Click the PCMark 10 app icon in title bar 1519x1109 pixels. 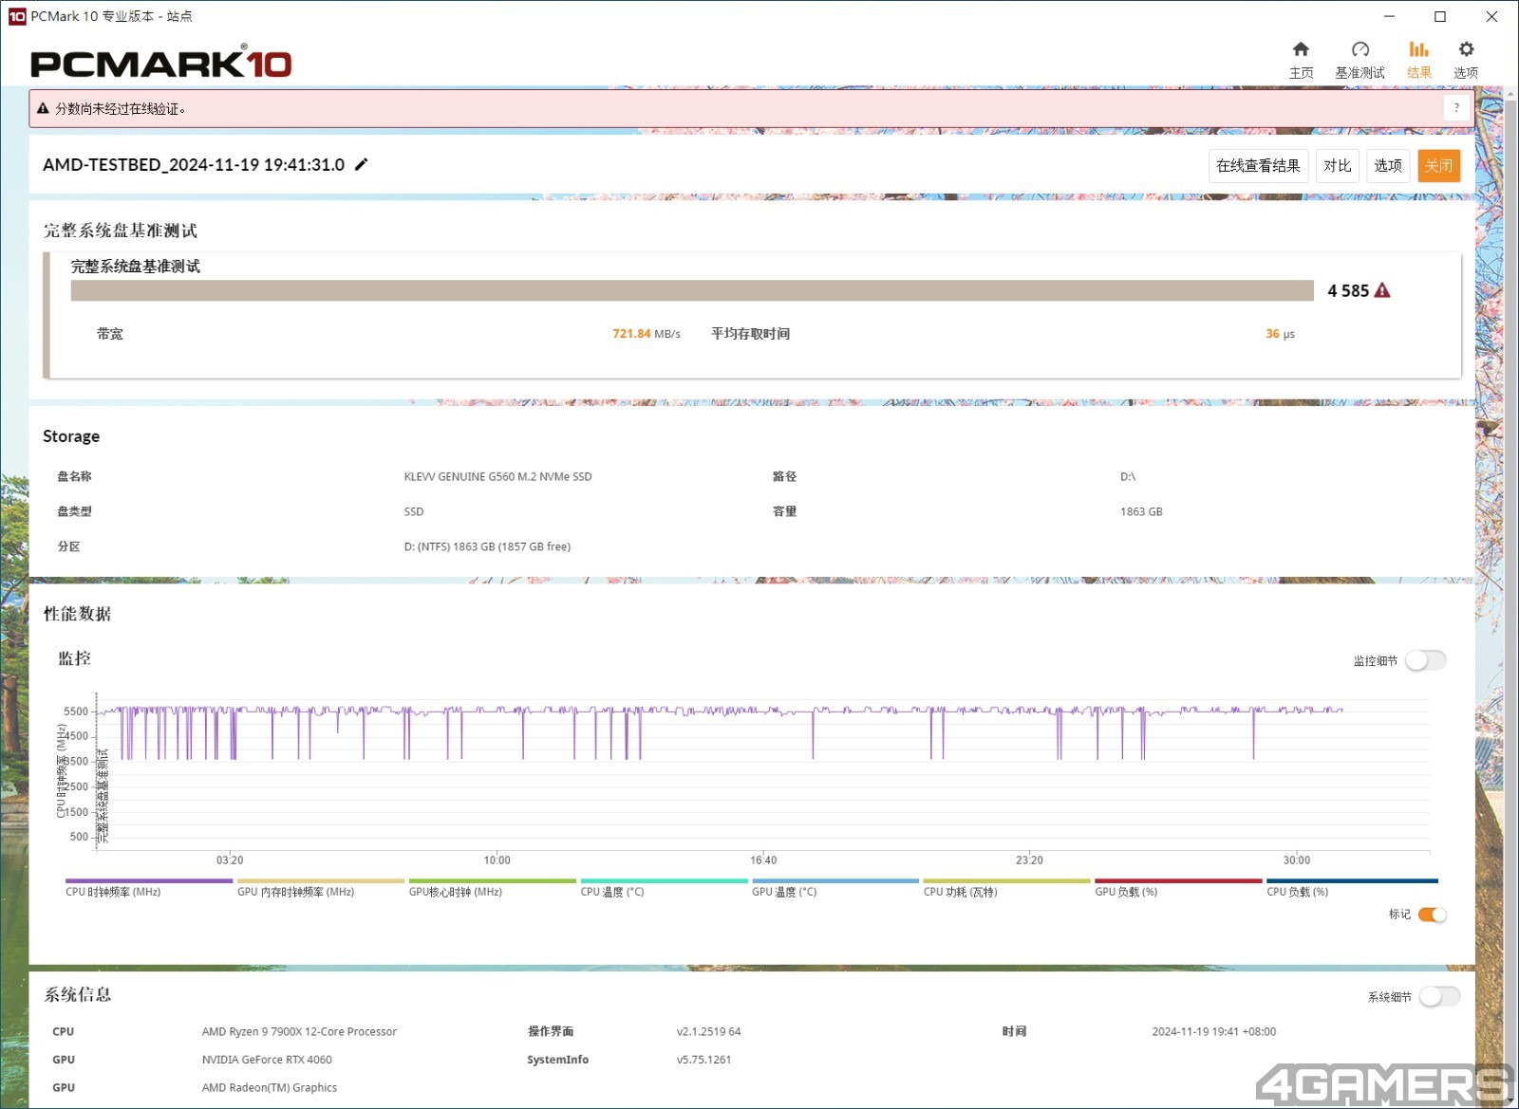click(17, 16)
